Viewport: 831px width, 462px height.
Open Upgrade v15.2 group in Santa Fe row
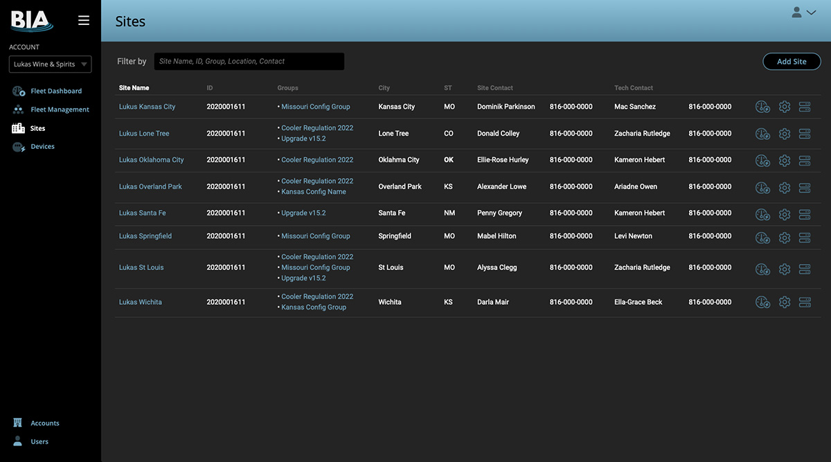pyautogui.click(x=303, y=213)
